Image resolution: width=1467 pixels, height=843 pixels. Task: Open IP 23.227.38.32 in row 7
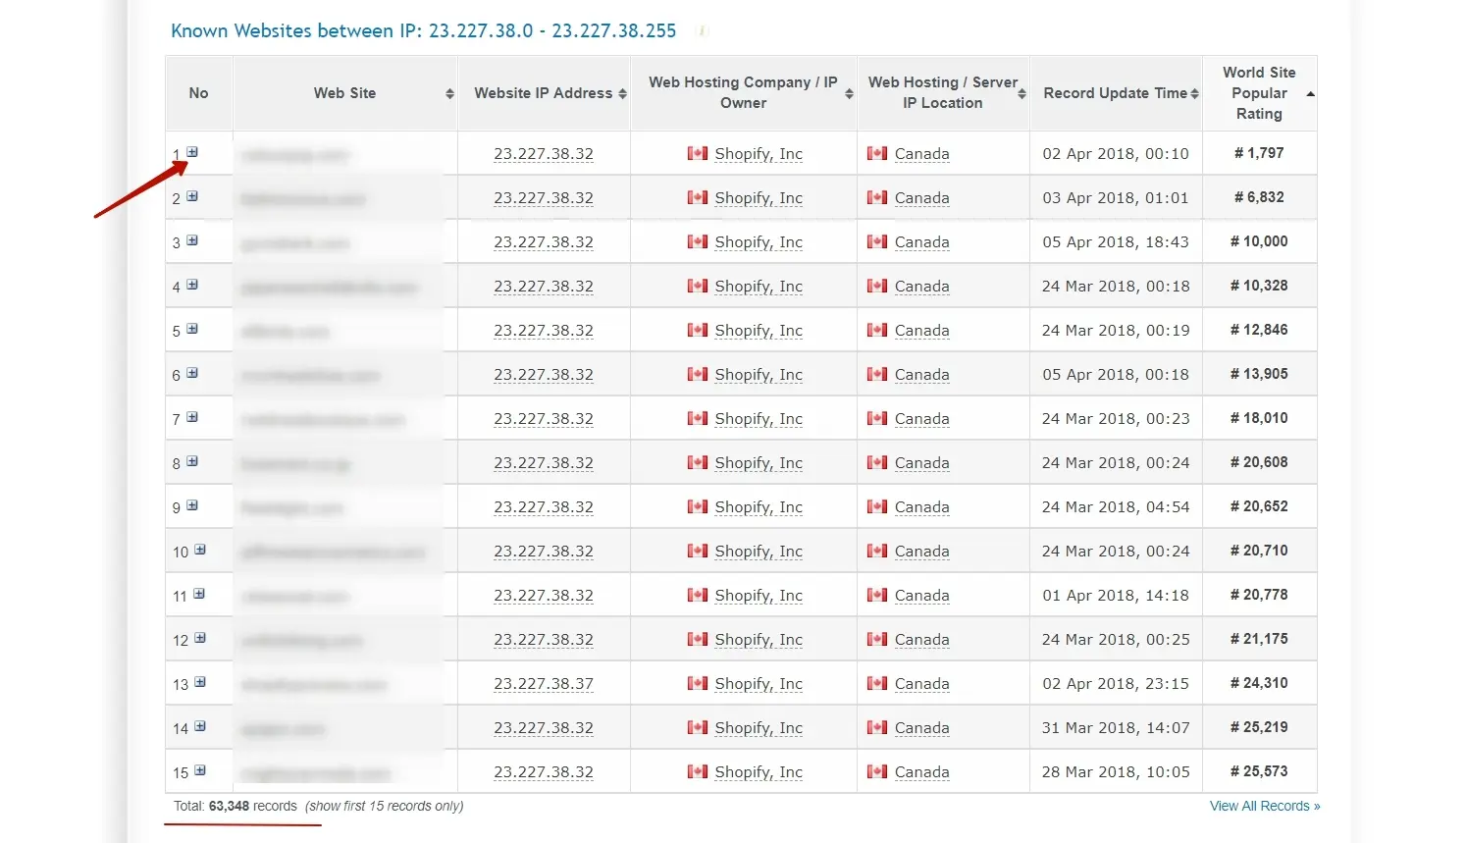tap(543, 419)
